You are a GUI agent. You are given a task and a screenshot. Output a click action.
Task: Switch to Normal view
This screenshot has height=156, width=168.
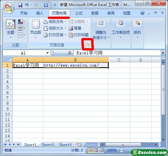[90, 150]
